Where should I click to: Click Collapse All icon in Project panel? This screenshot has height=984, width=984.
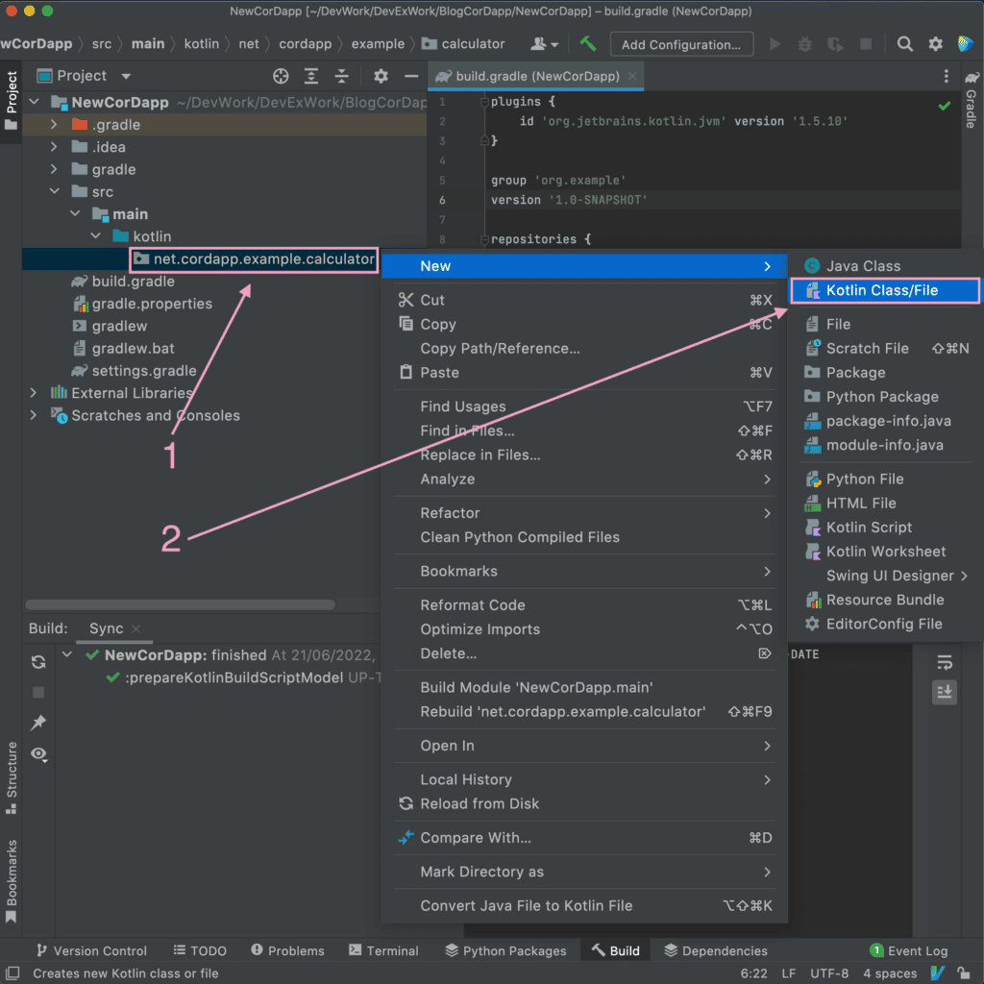pos(341,76)
